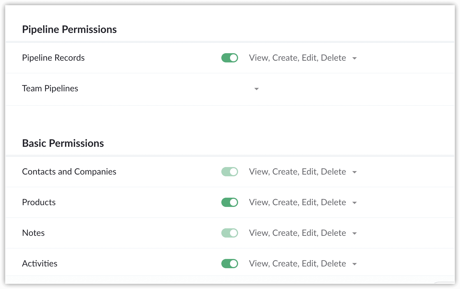Image resolution: width=460 pixels, height=289 pixels.
Task: Click the Pipeline Records row label
Action: (53, 58)
